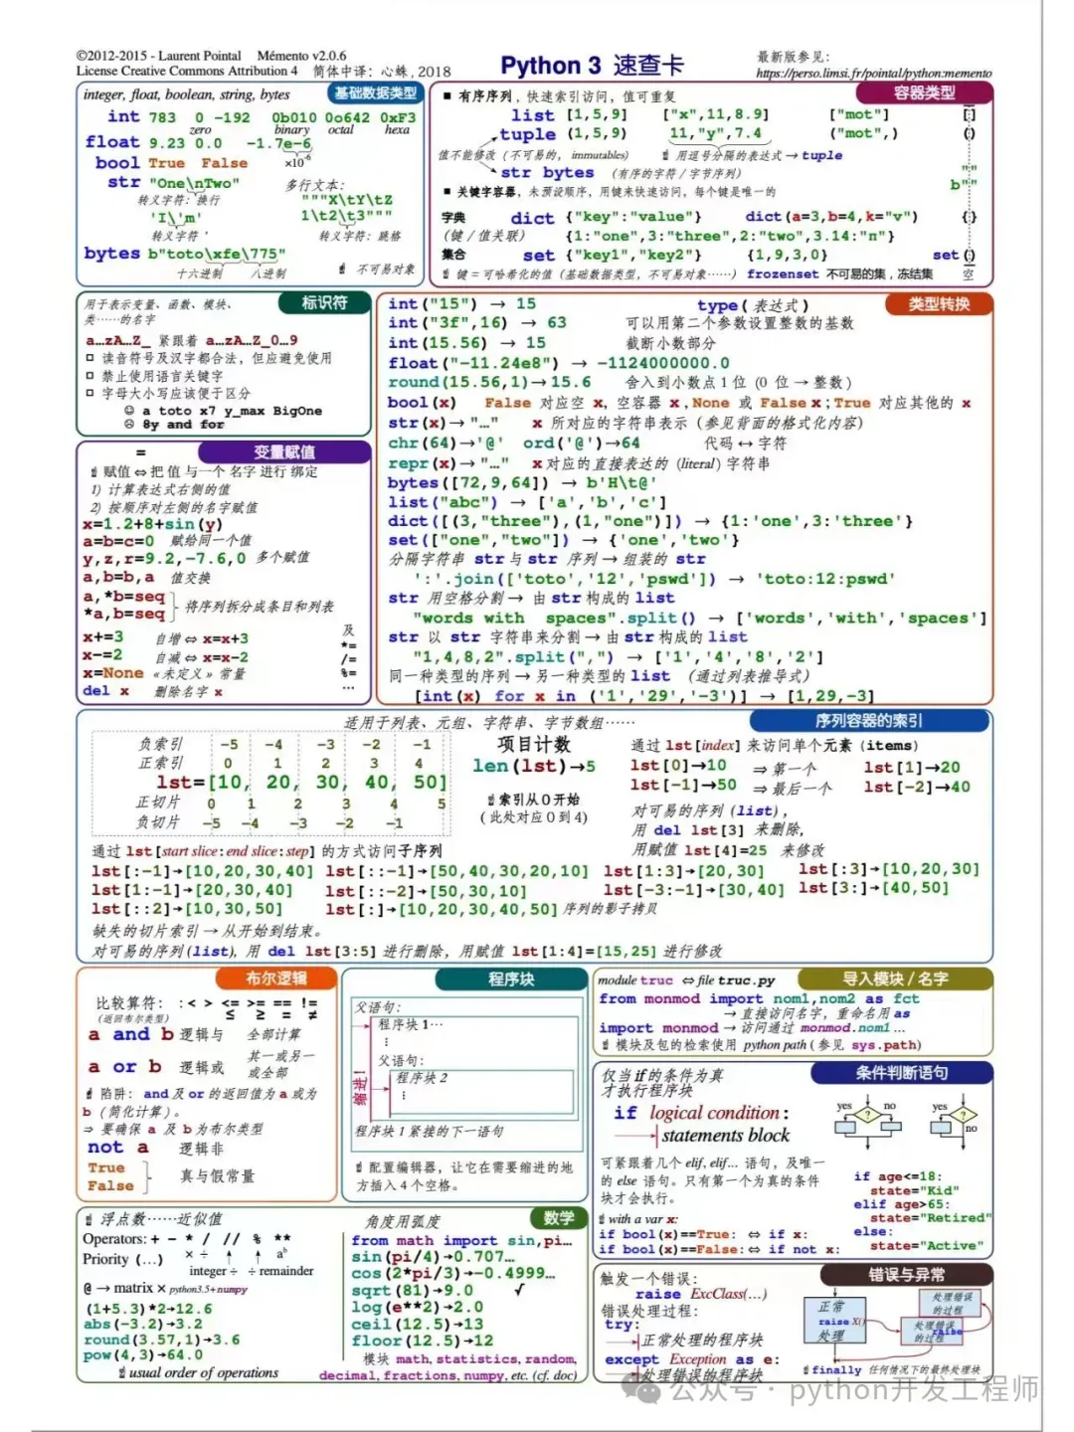
Task: Select "License Creative Commons Attribution 4" text
Action: pyautogui.click(x=187, y=71)
